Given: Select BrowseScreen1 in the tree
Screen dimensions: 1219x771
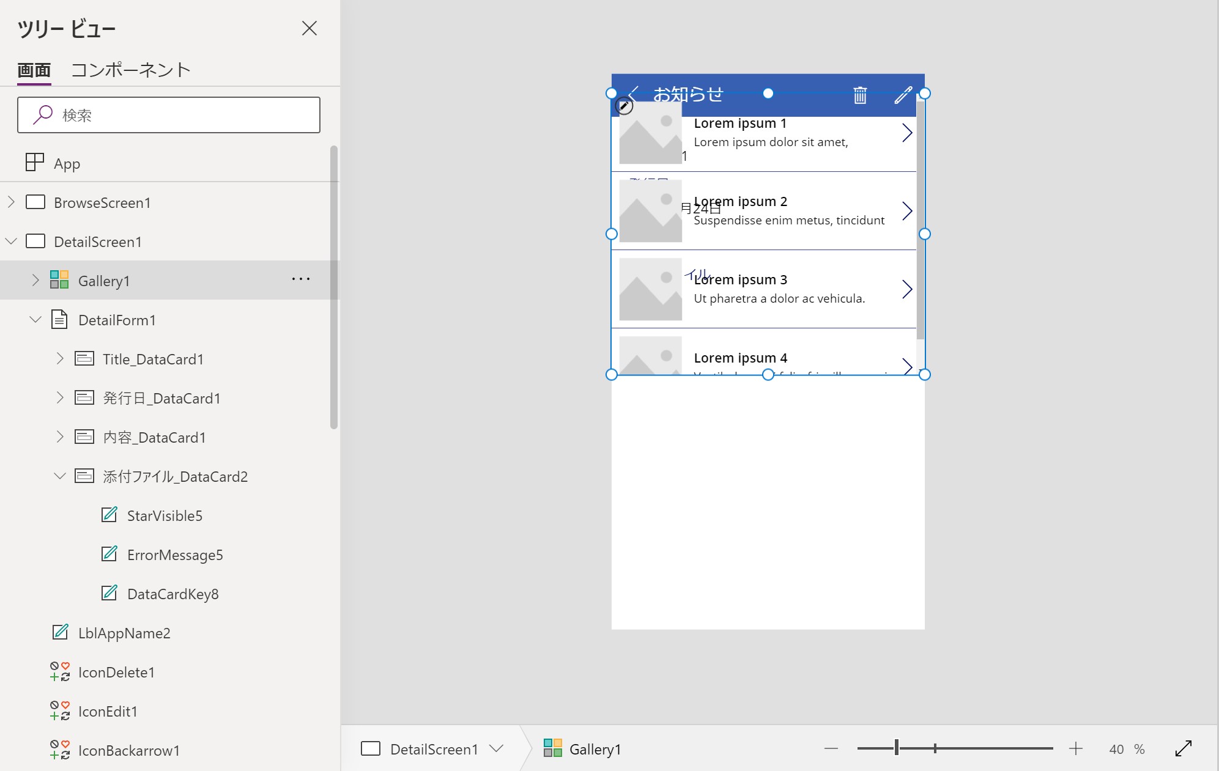Looking at the screenshot, I should point(102,203).
